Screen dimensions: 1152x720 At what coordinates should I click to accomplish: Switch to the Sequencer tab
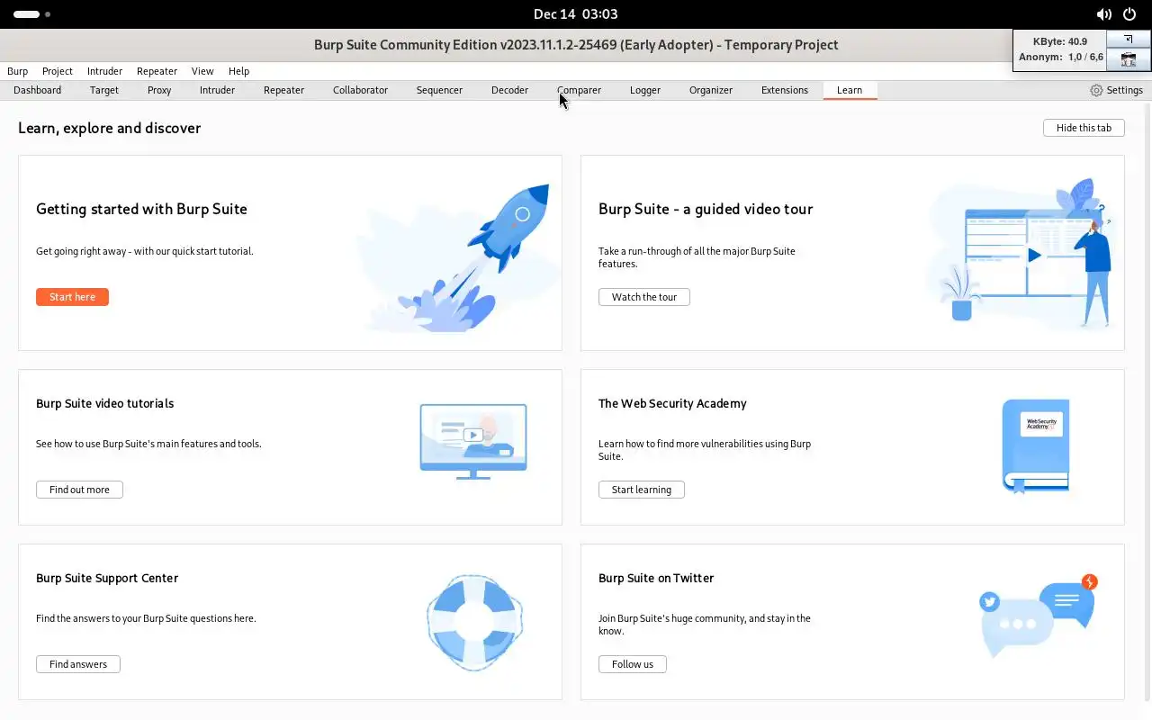(439, 90)
